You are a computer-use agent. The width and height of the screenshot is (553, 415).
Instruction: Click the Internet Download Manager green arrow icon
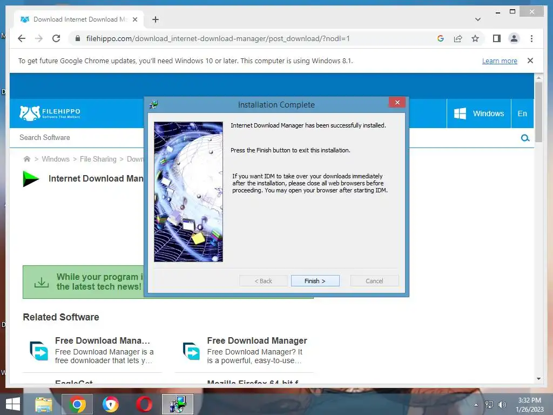click(x=31, y=178)
